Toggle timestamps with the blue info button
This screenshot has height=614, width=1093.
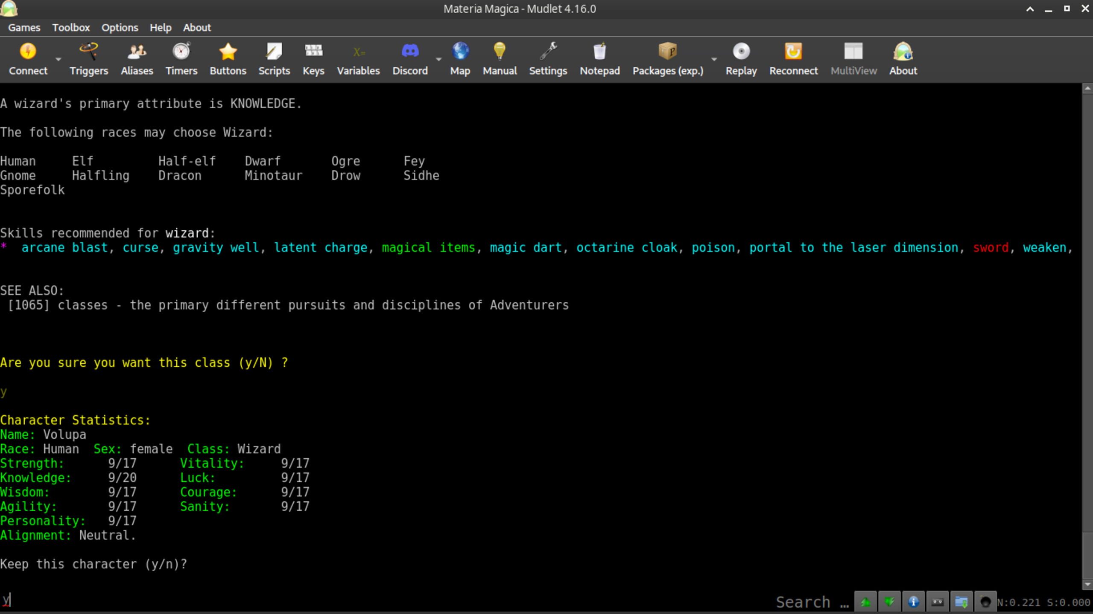[x=913, y=602]
